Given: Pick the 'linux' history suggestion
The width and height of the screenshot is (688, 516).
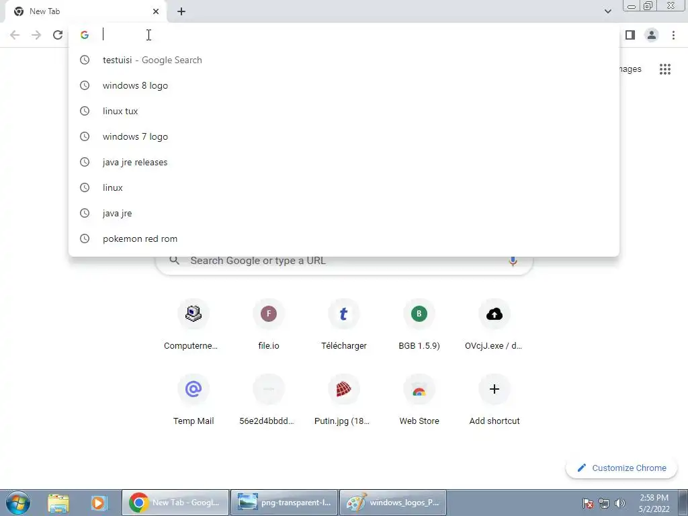Looking at the screenshot, I should point(344,187).
